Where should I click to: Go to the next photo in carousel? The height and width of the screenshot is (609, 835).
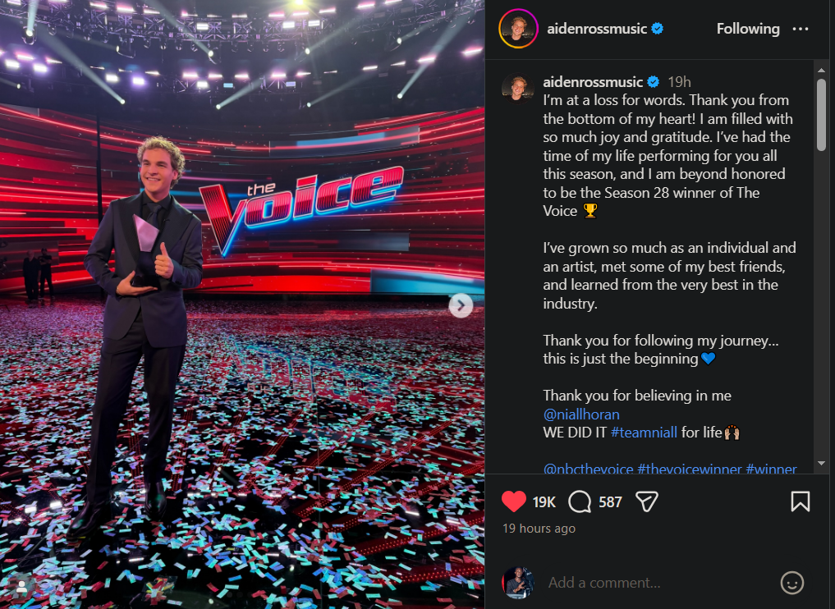(x=461, y=305)
